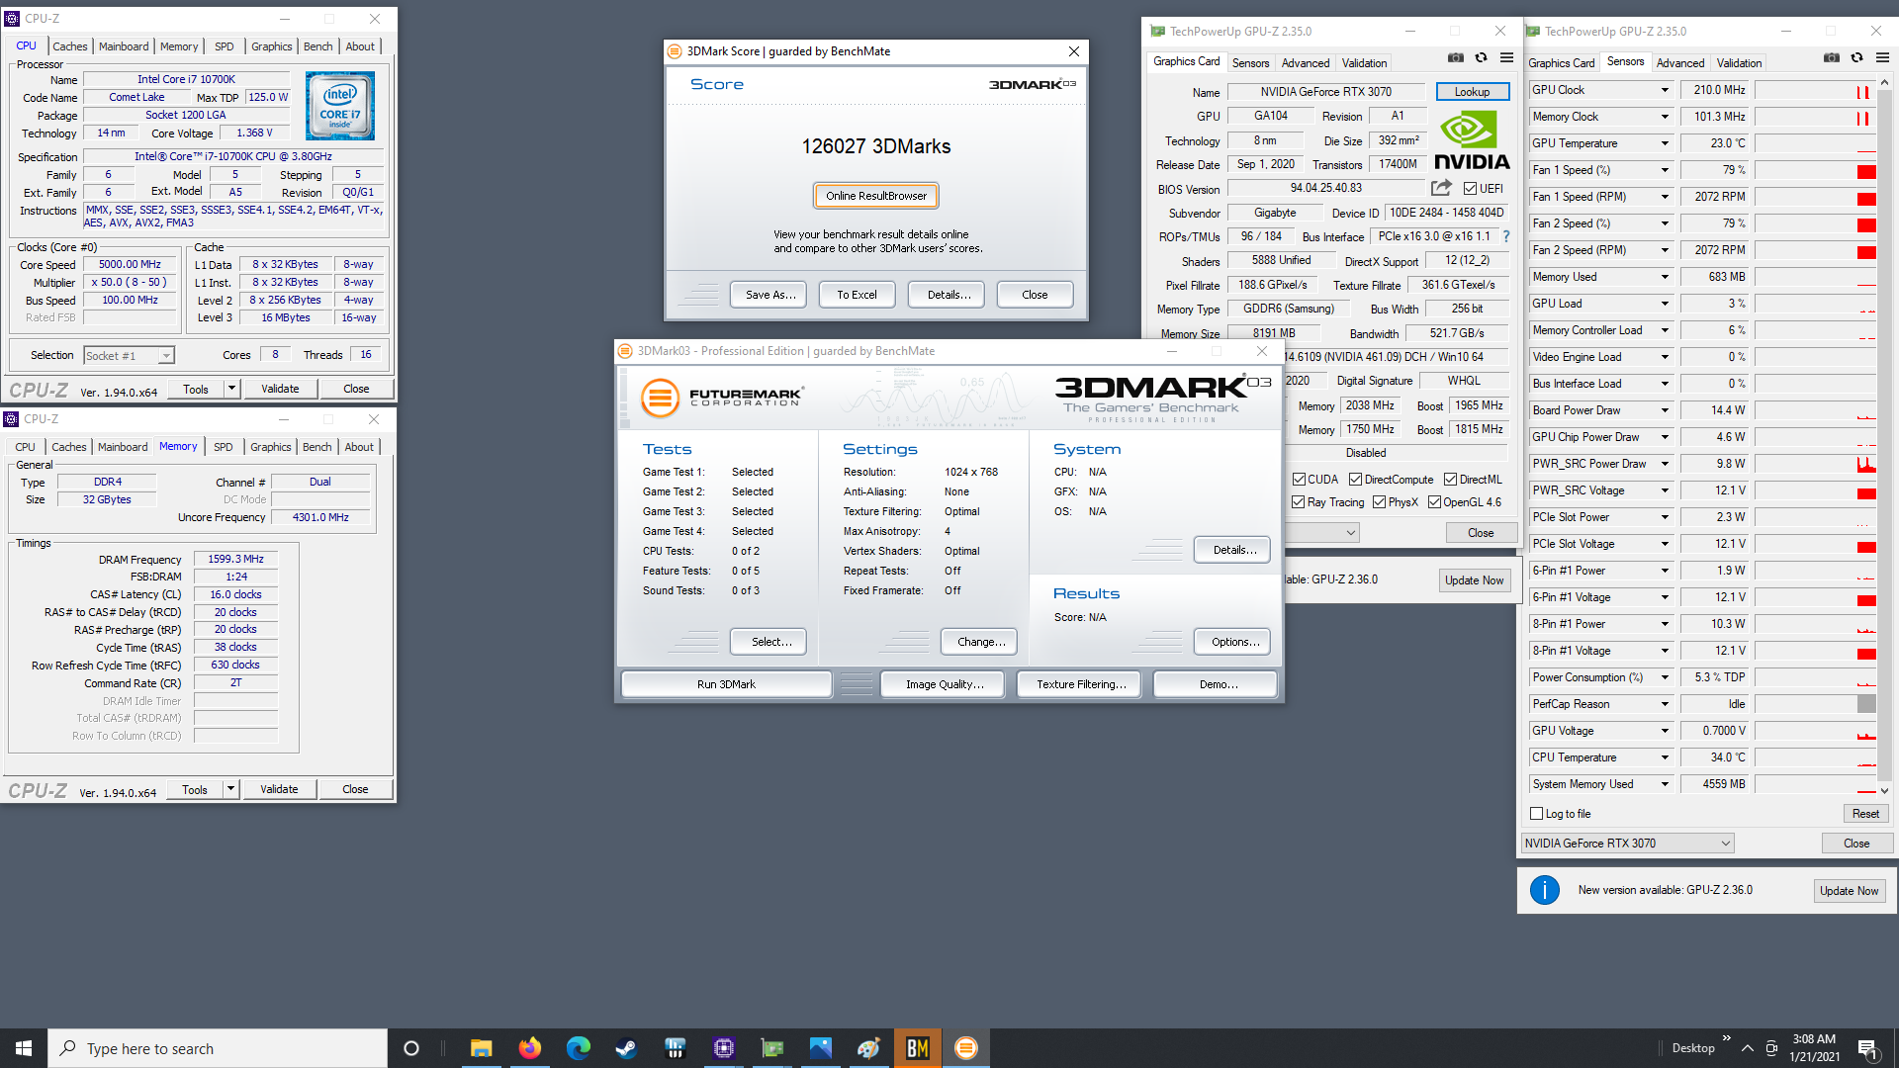
Task: Open hamburger menu in GPU-Z Graphics Card window
Action: tap(1506, 58)
